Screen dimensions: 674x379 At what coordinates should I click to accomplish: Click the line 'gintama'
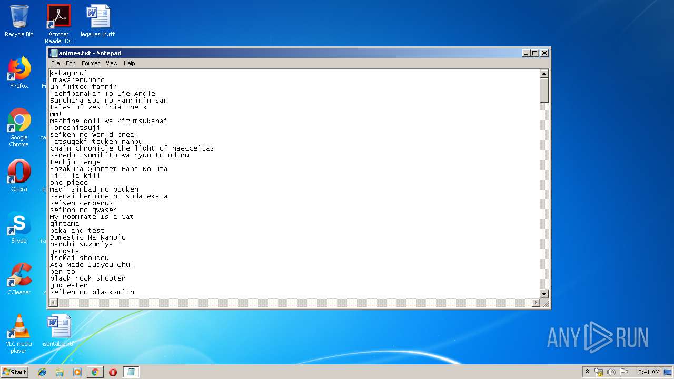click(65, 224)
